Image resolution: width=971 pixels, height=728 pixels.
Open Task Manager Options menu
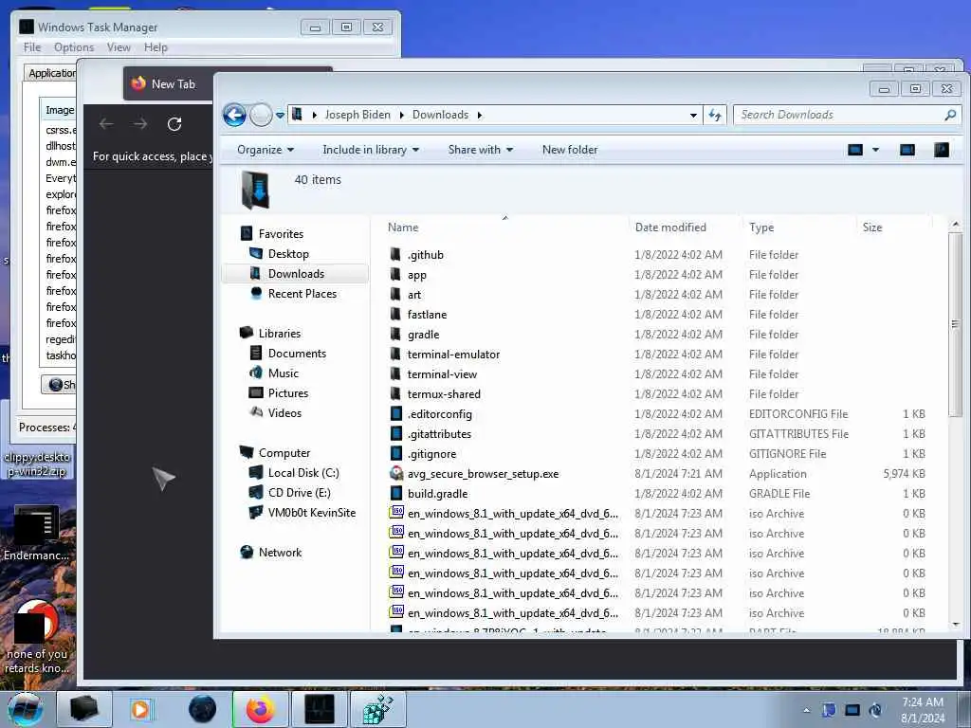click(74, 47)
